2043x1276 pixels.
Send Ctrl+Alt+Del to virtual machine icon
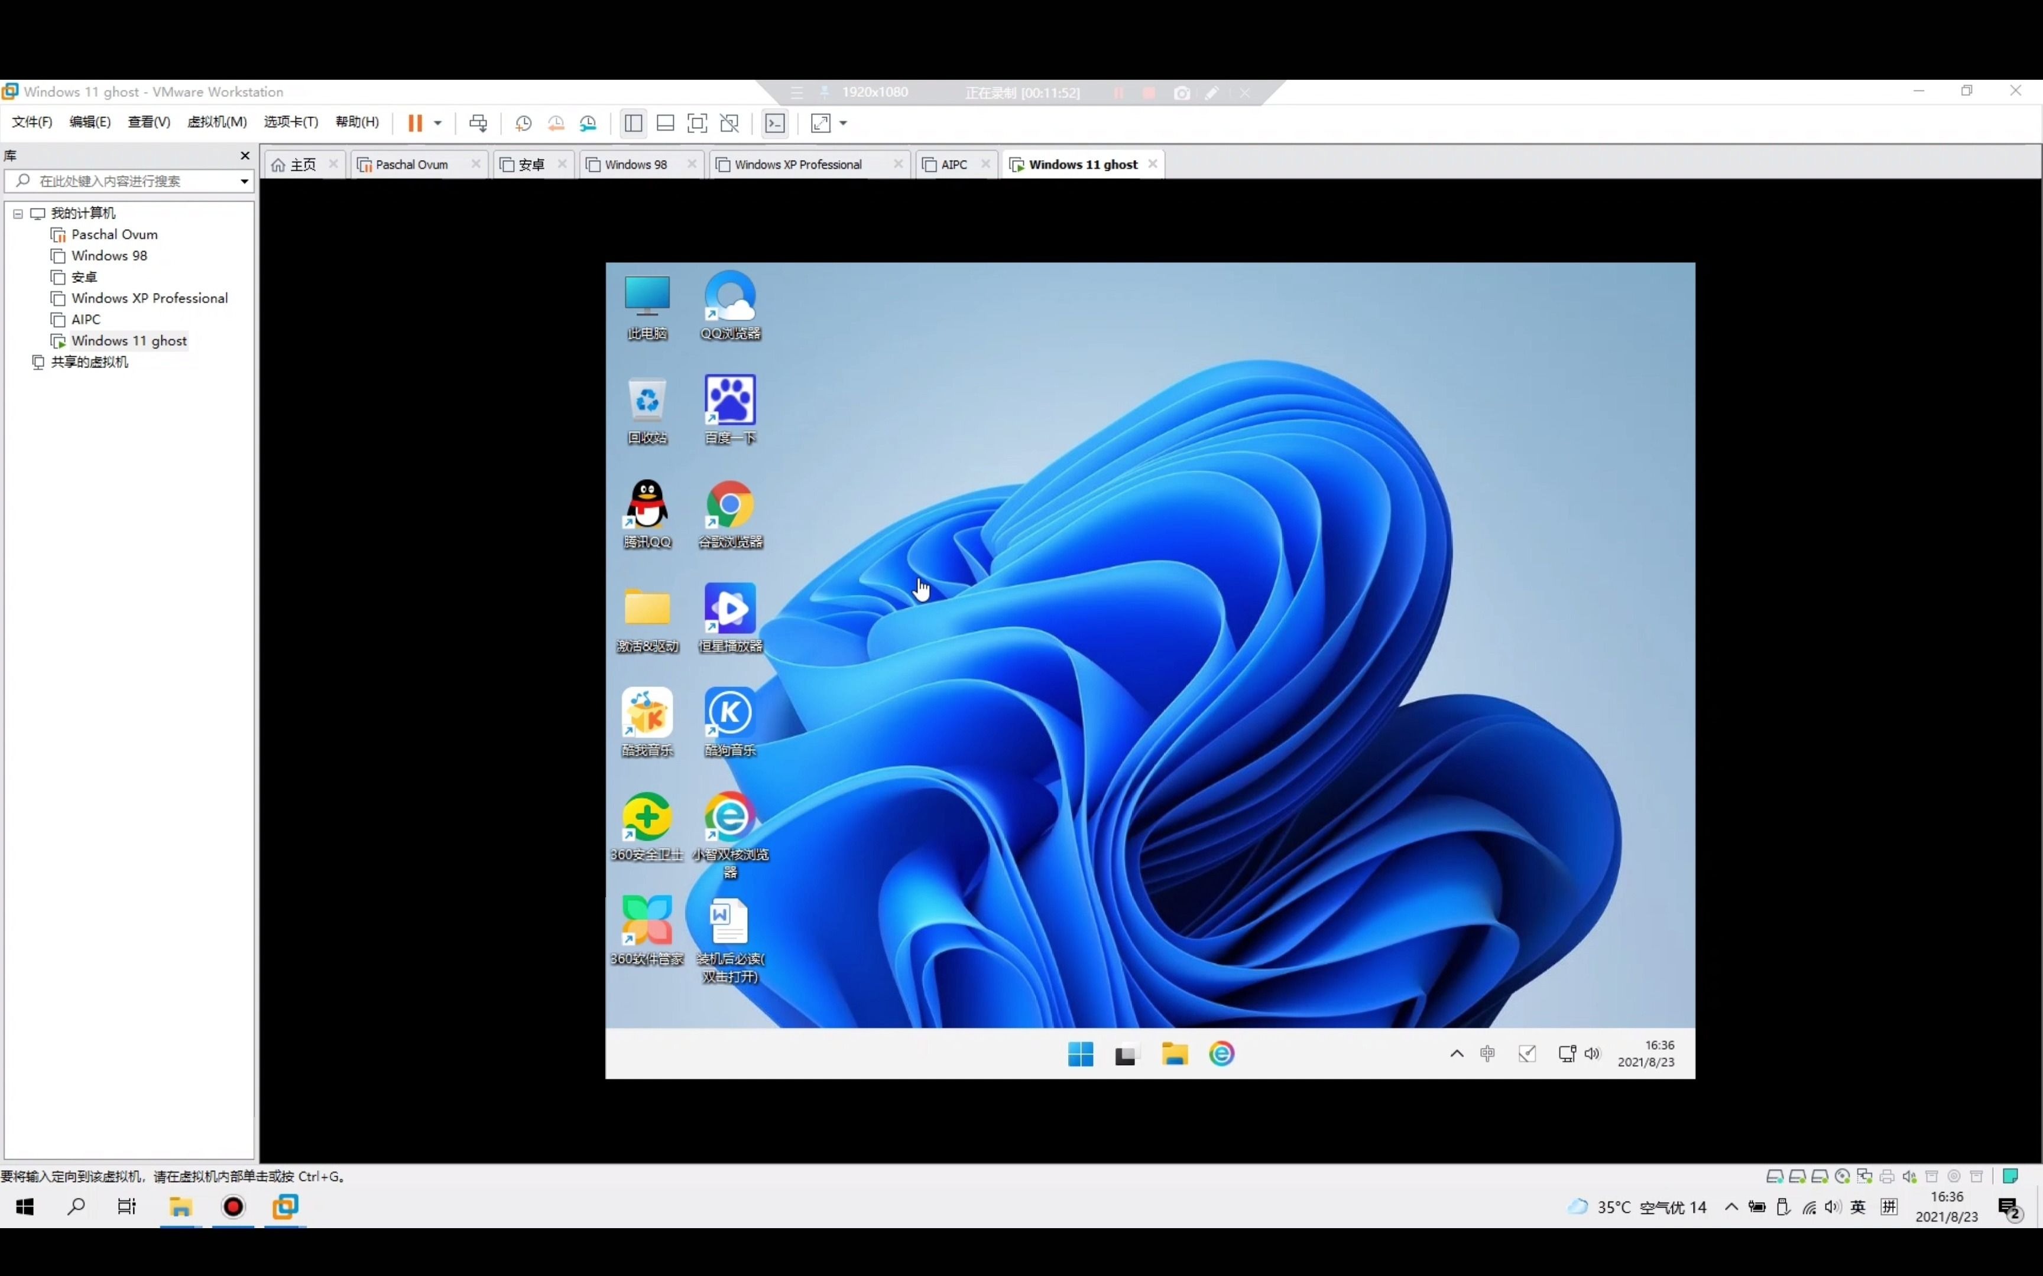pyautogui.click(x=478, y=123)
